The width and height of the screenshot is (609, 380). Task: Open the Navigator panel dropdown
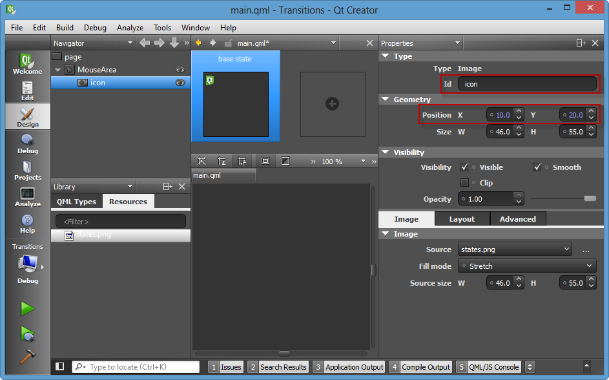93,43
